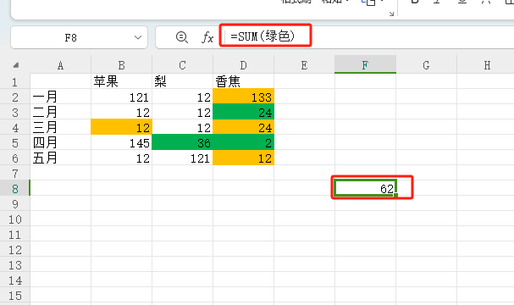Select the yellow cell in 苹果 column

(121, 127)
